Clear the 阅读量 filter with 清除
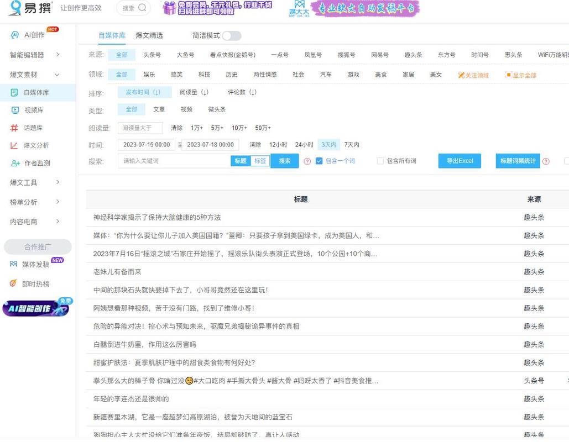This screenshot has height=442, width=569. coord(177,128)
